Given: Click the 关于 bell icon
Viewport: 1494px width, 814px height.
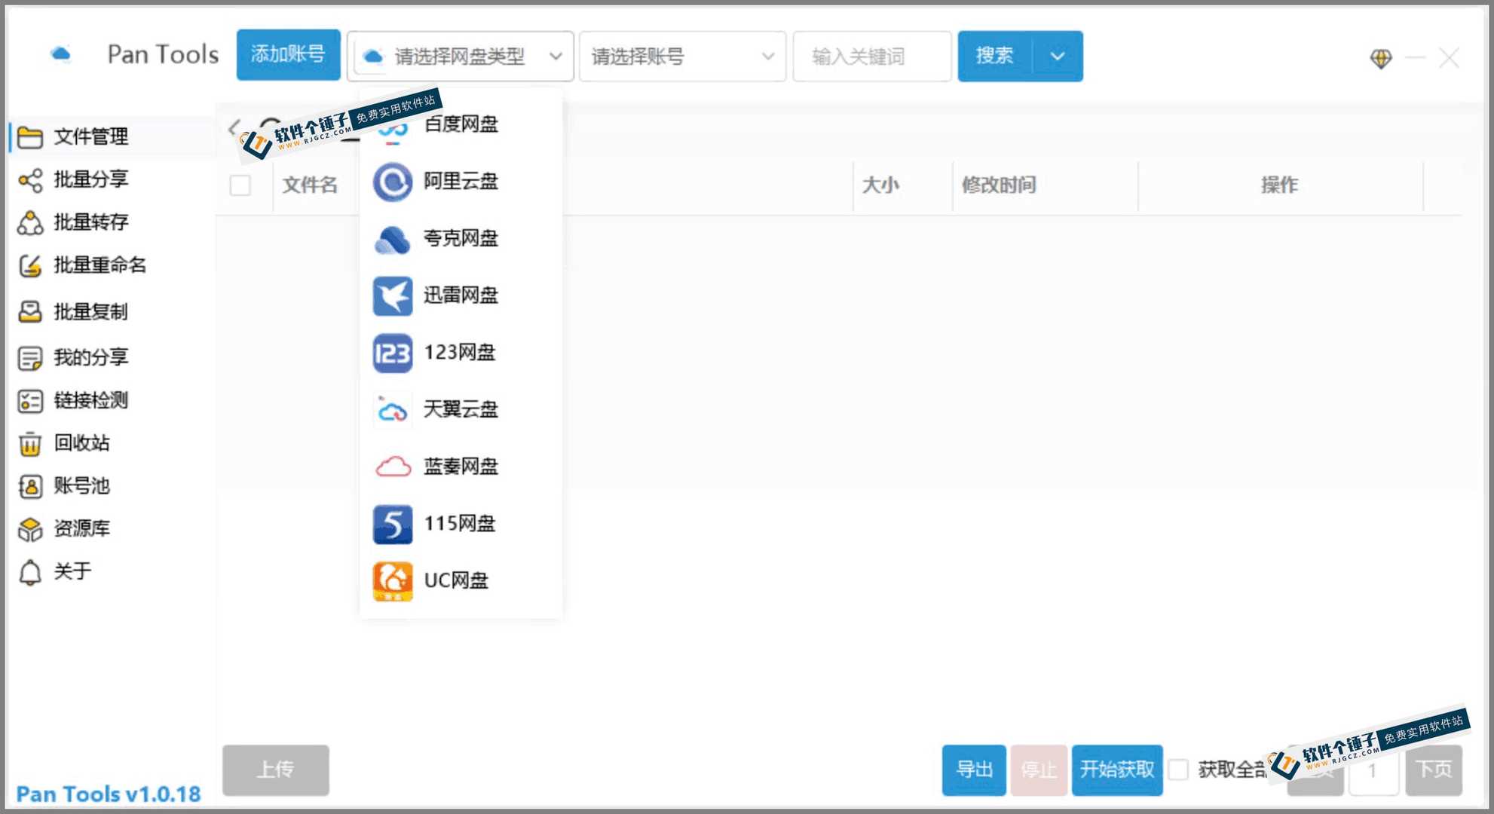Looking at the screenshot, I should [30, 573].
